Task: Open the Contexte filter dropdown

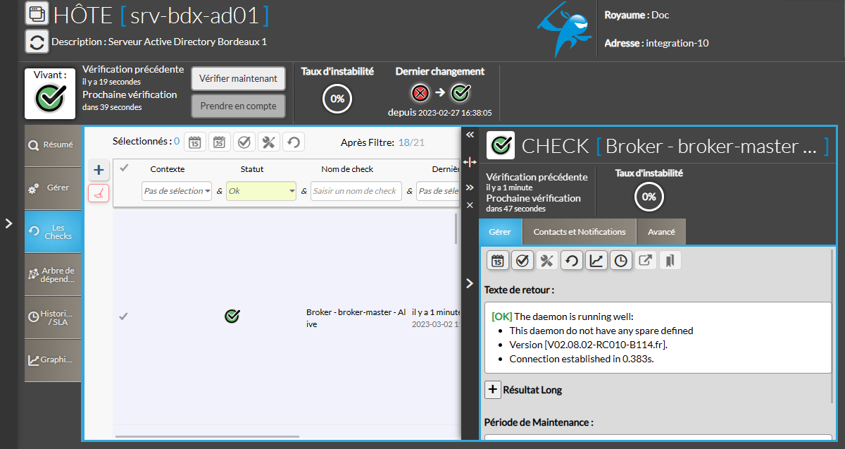Action: pyautogui.click(x=177, y=191)
